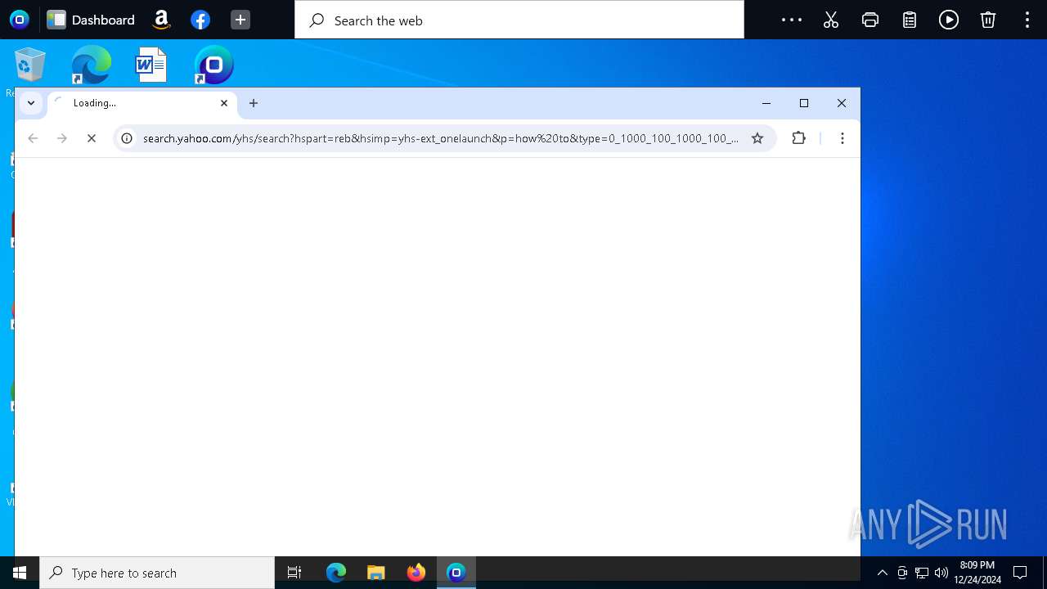Screen dimensions: 1047x589
Task: Show hidden system tray icons
Action: point(882,573)
